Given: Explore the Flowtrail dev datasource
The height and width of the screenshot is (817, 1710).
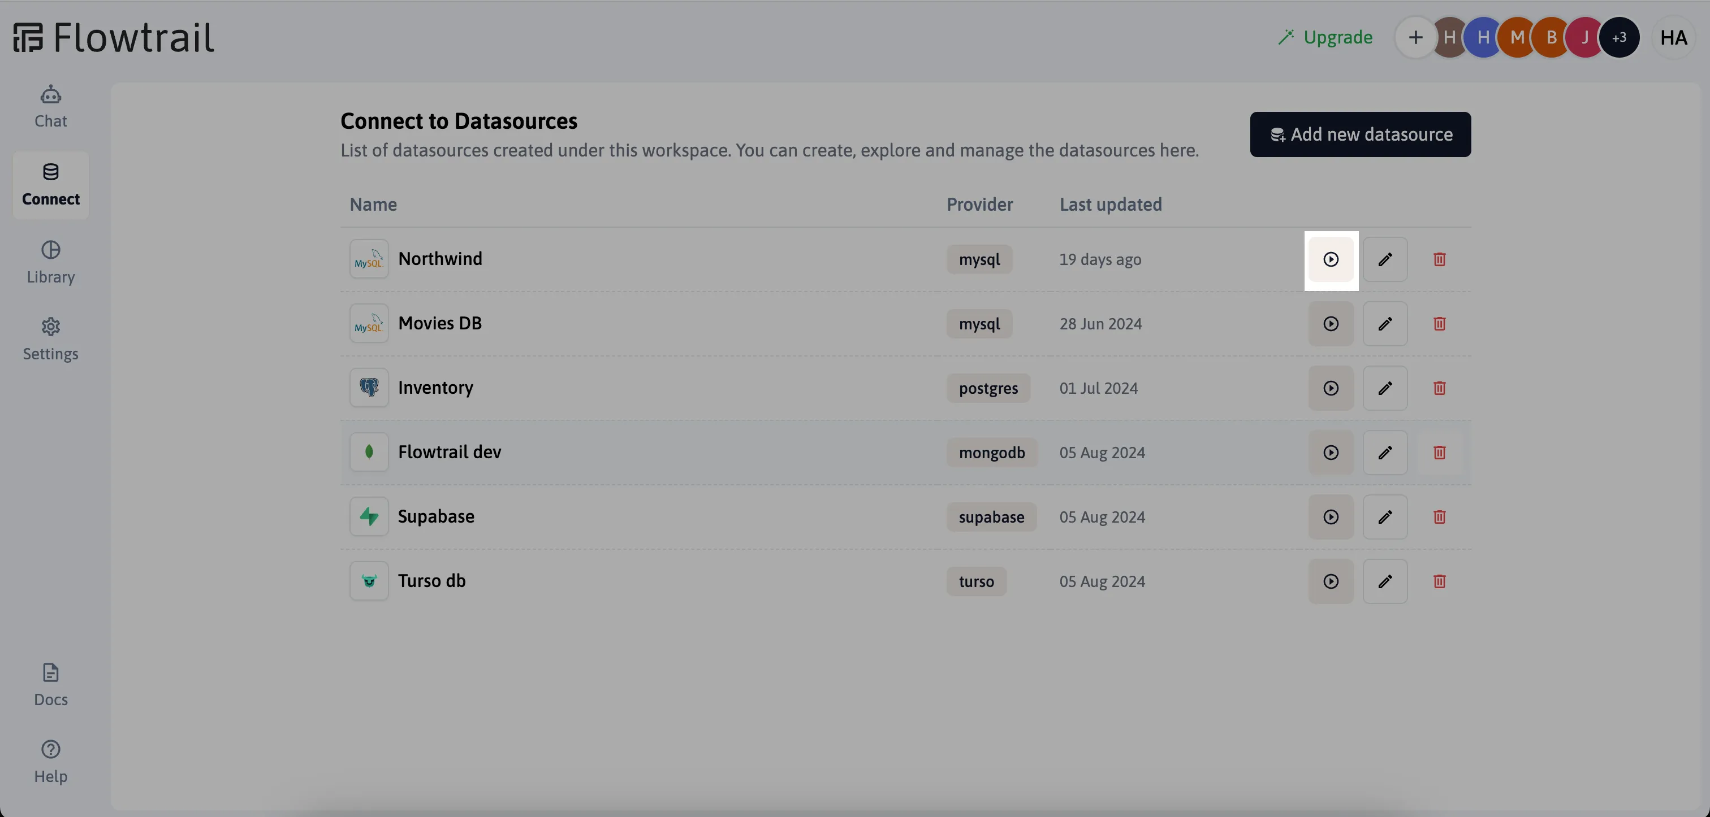Looking at the screenshot, I should 1331,452.
